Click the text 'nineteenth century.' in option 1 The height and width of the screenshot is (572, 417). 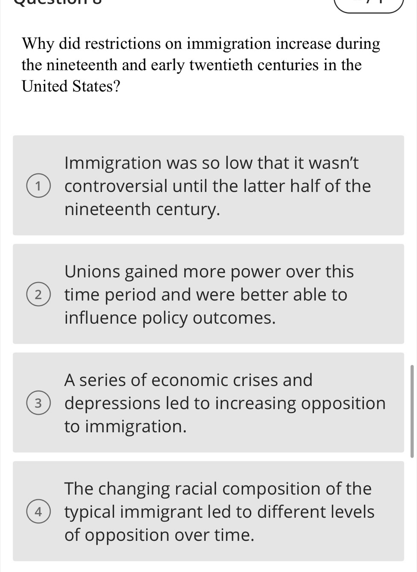tap(143, 210)
